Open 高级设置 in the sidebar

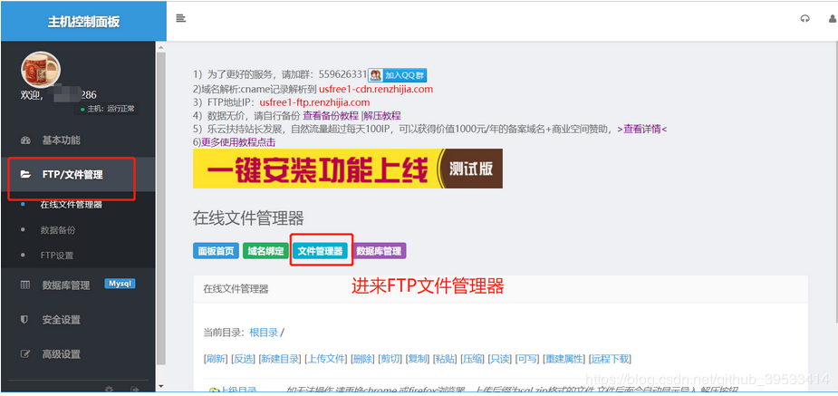click(x=61, y=354)
